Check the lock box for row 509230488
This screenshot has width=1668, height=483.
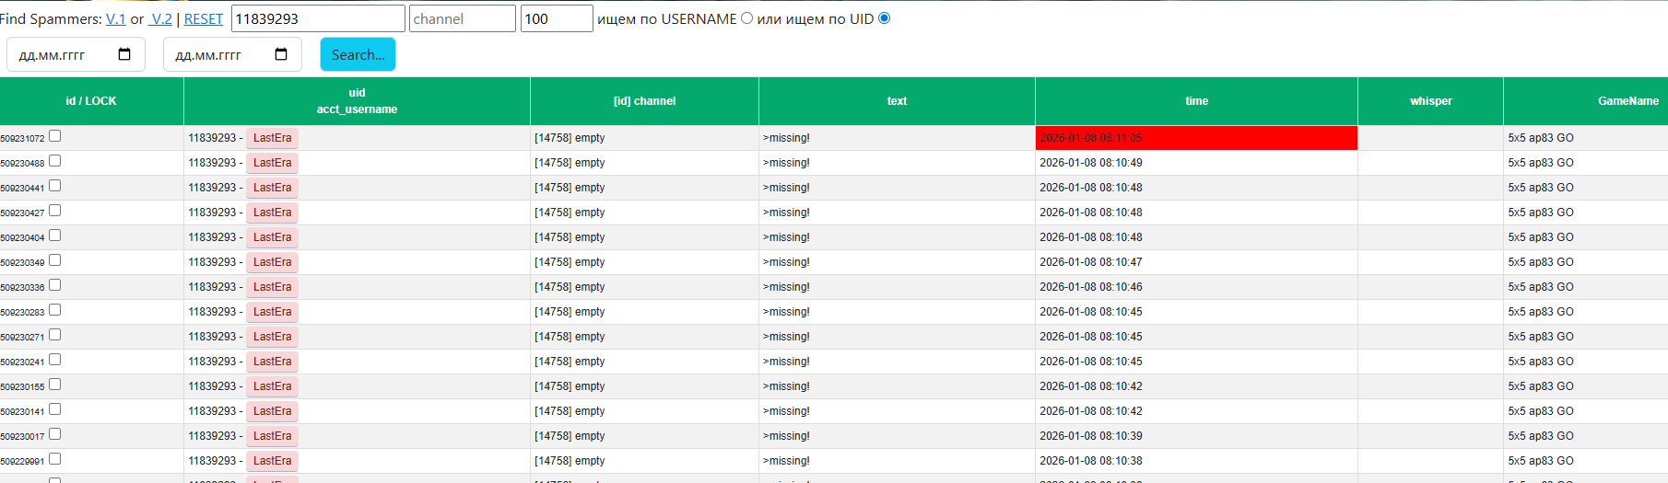(x=55, y=161)
